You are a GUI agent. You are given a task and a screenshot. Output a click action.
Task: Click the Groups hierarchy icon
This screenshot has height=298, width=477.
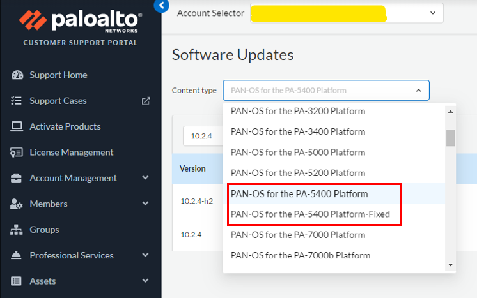click(17, 230)
